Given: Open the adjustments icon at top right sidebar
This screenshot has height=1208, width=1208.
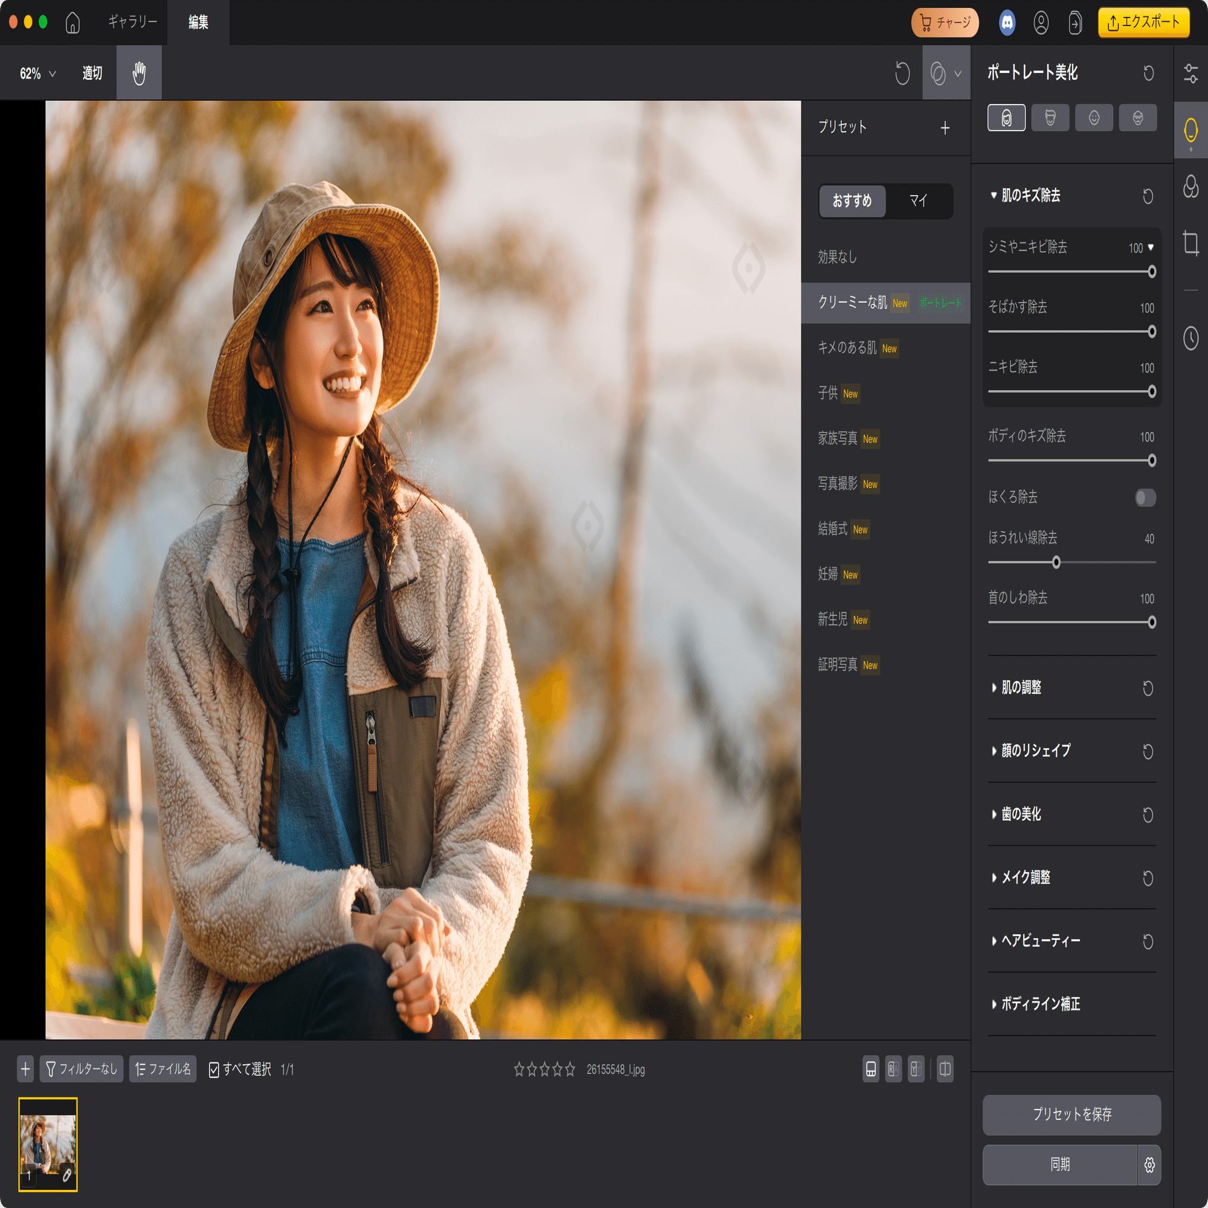Looking at the screenshot, I should (1190, 73).
